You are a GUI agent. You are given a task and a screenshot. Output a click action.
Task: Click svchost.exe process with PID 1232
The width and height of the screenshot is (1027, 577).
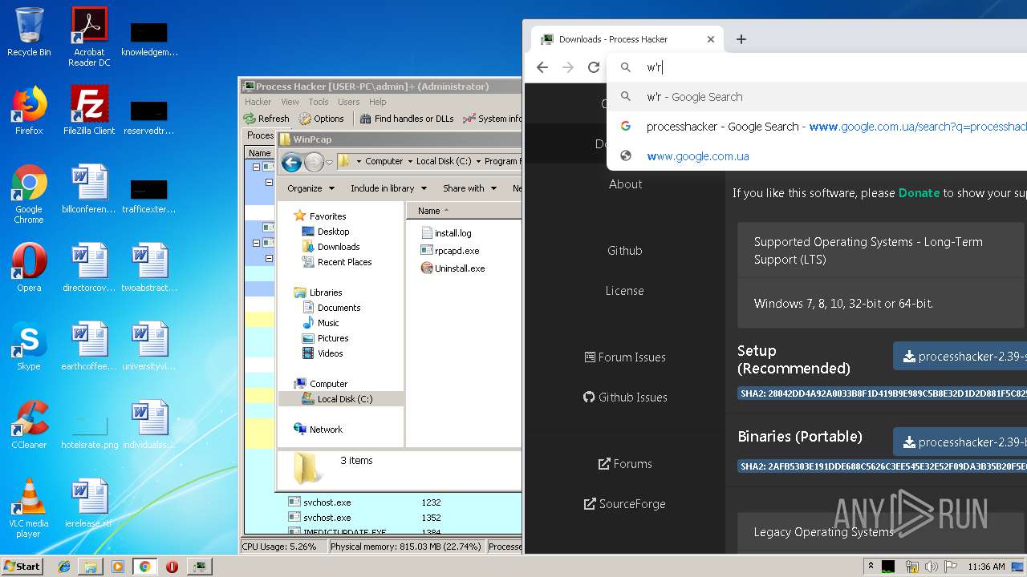click(x=383, y=502)
